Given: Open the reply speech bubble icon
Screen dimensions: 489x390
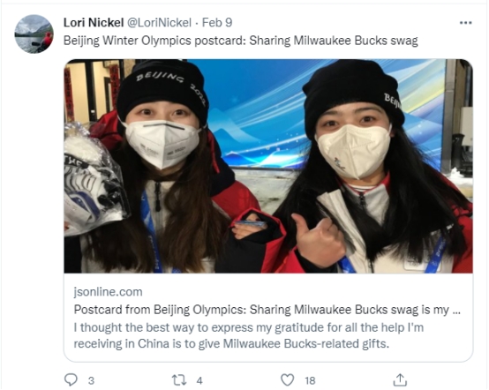Looking at the screenshot, I should point(71,380).
